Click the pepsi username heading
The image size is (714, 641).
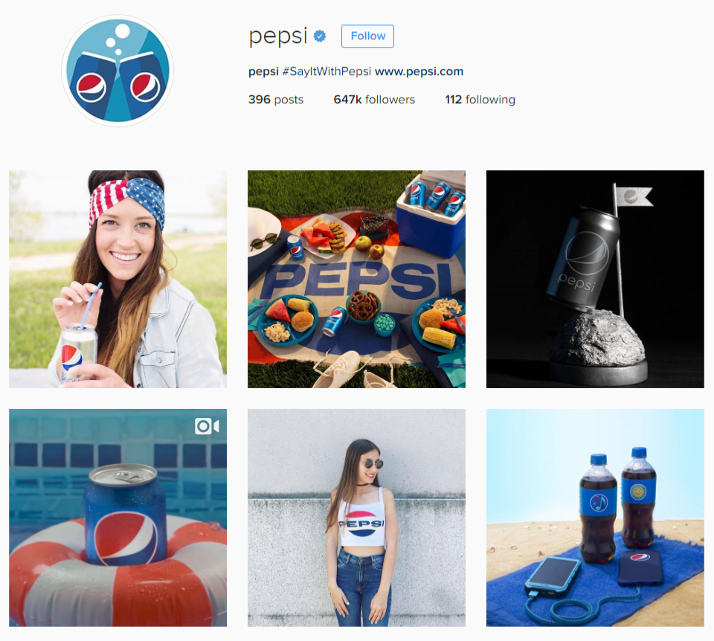(277, 36)
